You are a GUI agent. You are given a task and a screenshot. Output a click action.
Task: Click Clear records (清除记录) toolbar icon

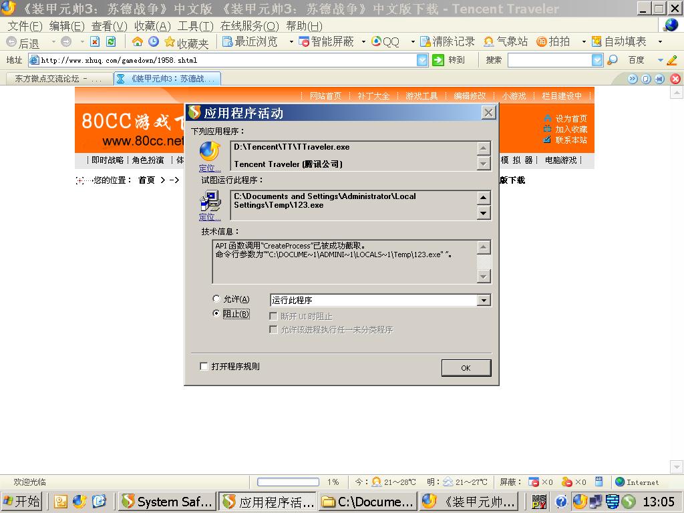pyautogui.click(x=425, y=41)
